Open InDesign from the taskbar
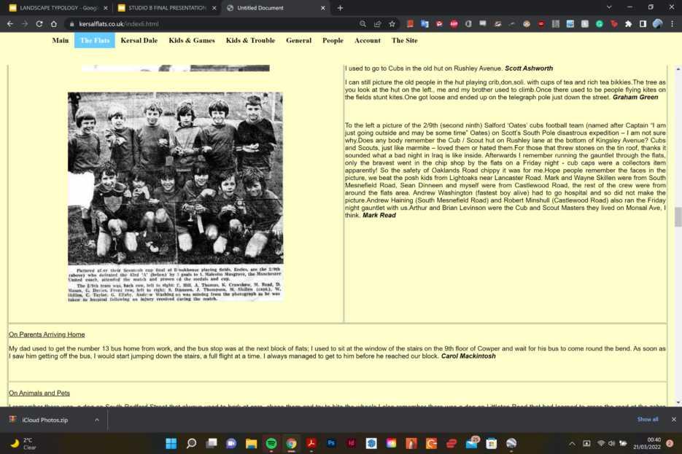Viewport: 682px width, 454px height. coord(352,443)
